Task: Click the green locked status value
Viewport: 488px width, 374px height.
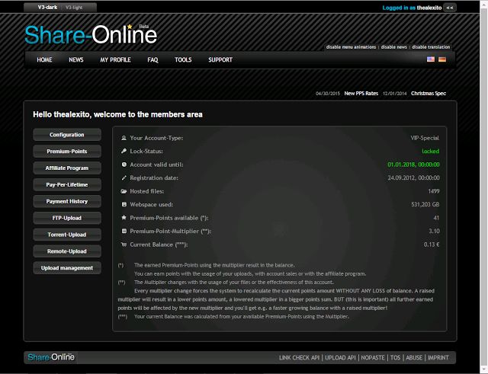Action: coord(430,151)
